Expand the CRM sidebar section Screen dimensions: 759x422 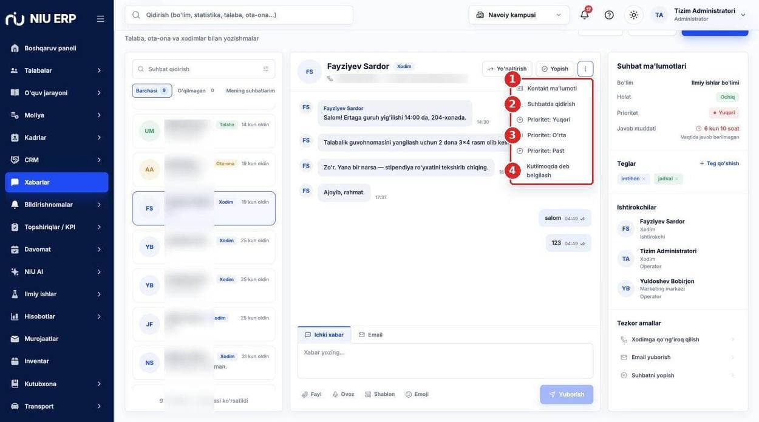point(56,160)
